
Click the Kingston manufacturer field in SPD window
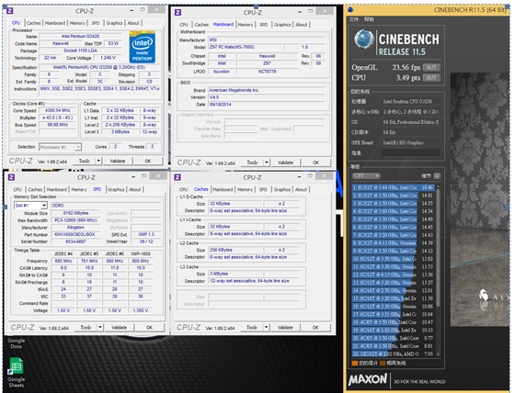[75, 228]
